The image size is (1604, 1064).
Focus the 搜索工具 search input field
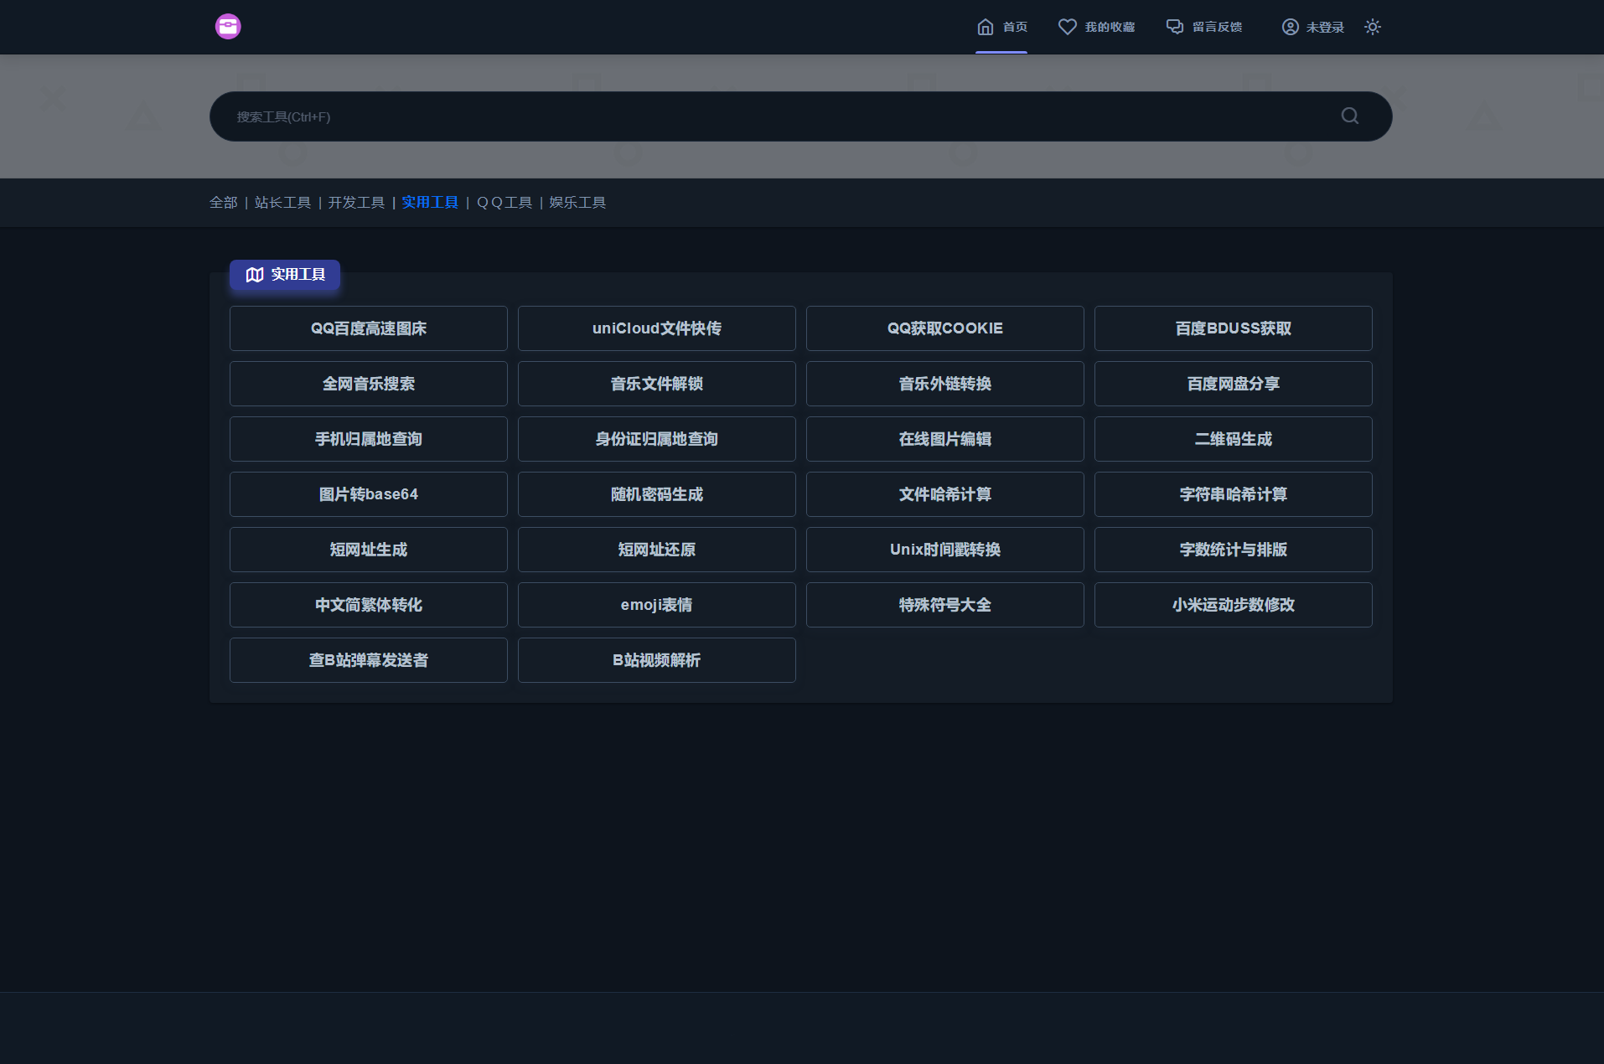[x=754, y=116]
